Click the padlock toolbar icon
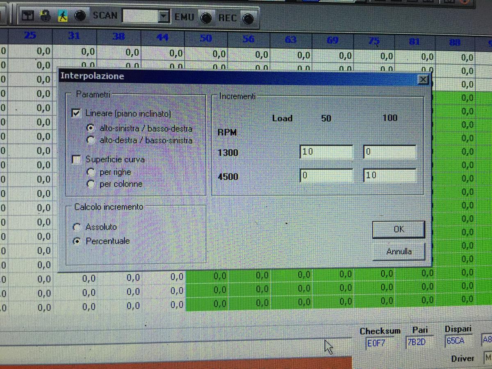Viewport: 492px width, 369px height. tap(46, 16)
